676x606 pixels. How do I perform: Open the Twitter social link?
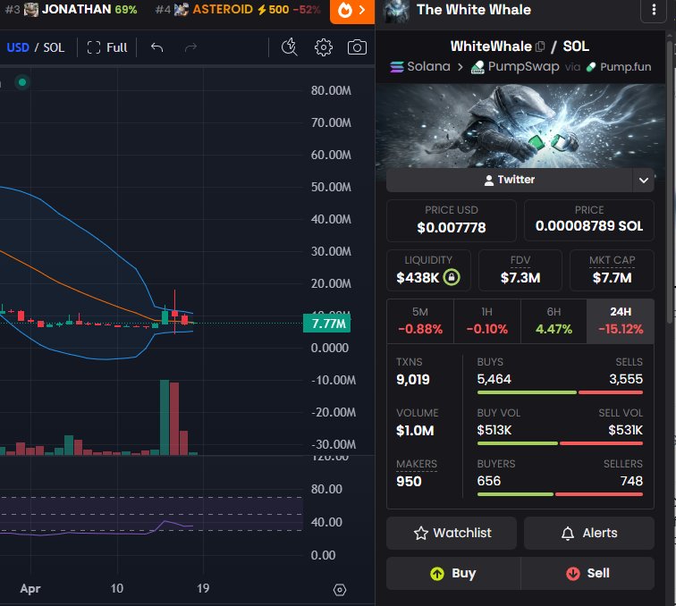click(509, 180)
